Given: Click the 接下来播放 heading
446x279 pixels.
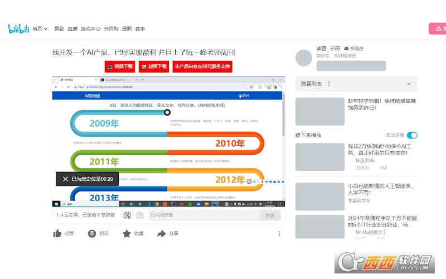Looking at the screenshot, I should coord(308,135).
